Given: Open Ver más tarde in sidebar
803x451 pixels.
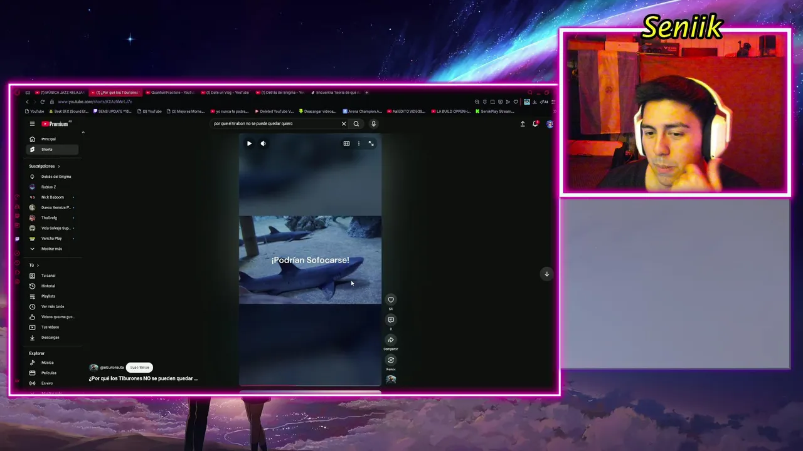Looking at the screenshot, I should (53, 306).
